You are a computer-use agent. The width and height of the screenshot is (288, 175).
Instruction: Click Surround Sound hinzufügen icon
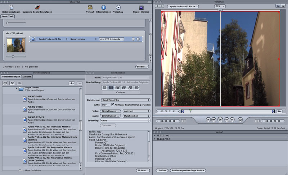[37, 7]
